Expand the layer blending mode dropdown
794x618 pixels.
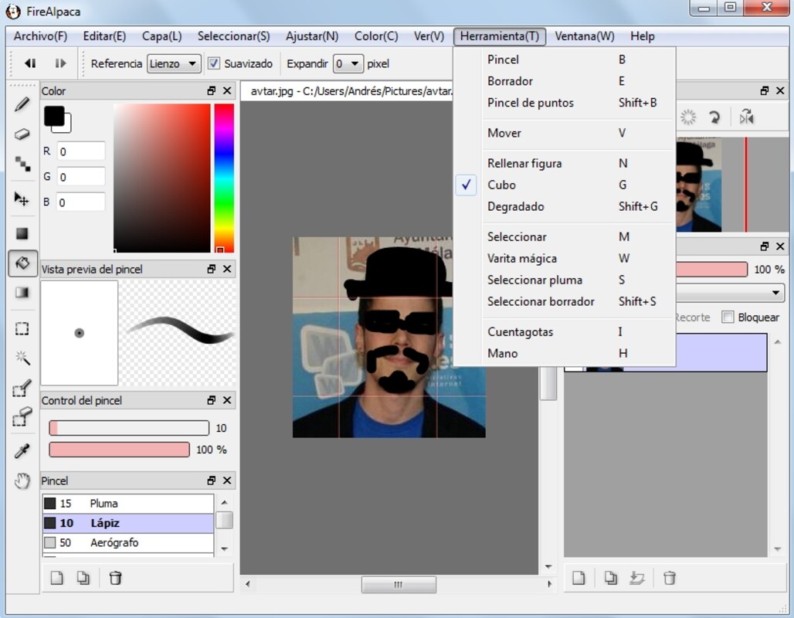730,294
